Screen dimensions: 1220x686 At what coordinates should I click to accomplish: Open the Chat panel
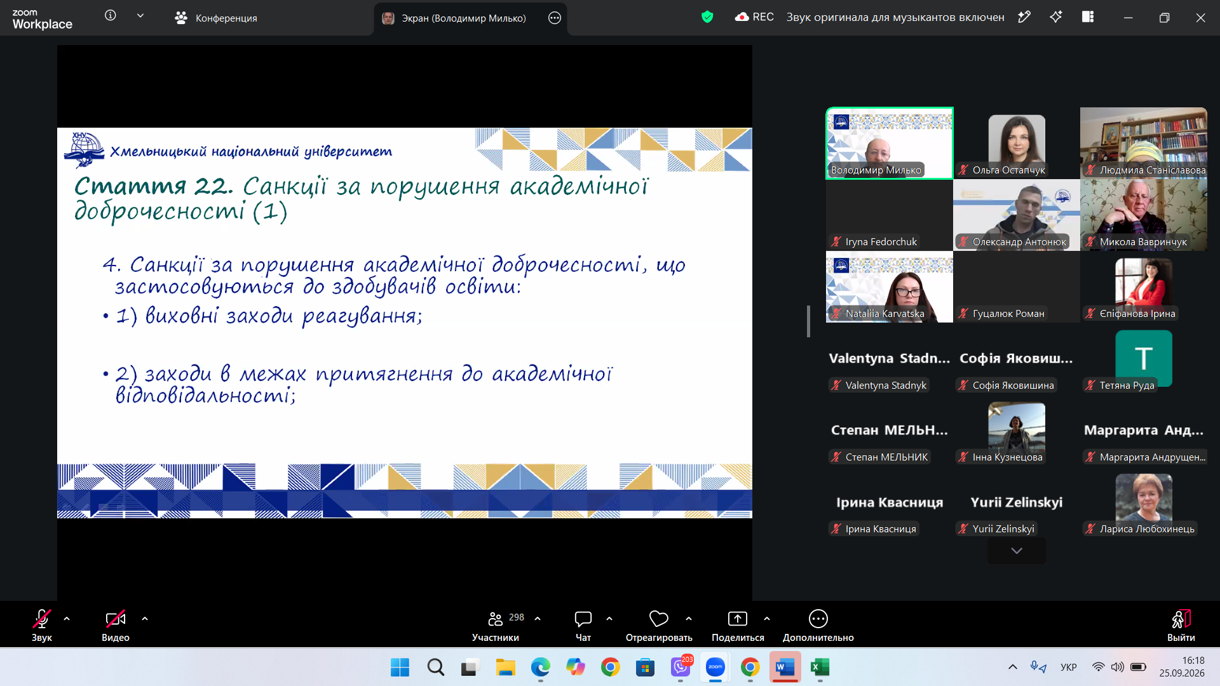click(x=583, y=626)
